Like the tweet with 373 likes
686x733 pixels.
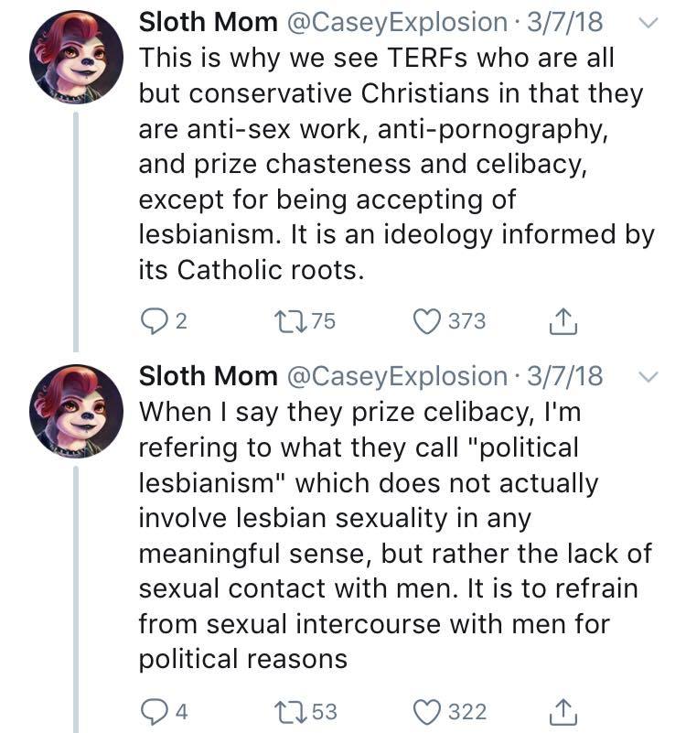tap(429, 321)
